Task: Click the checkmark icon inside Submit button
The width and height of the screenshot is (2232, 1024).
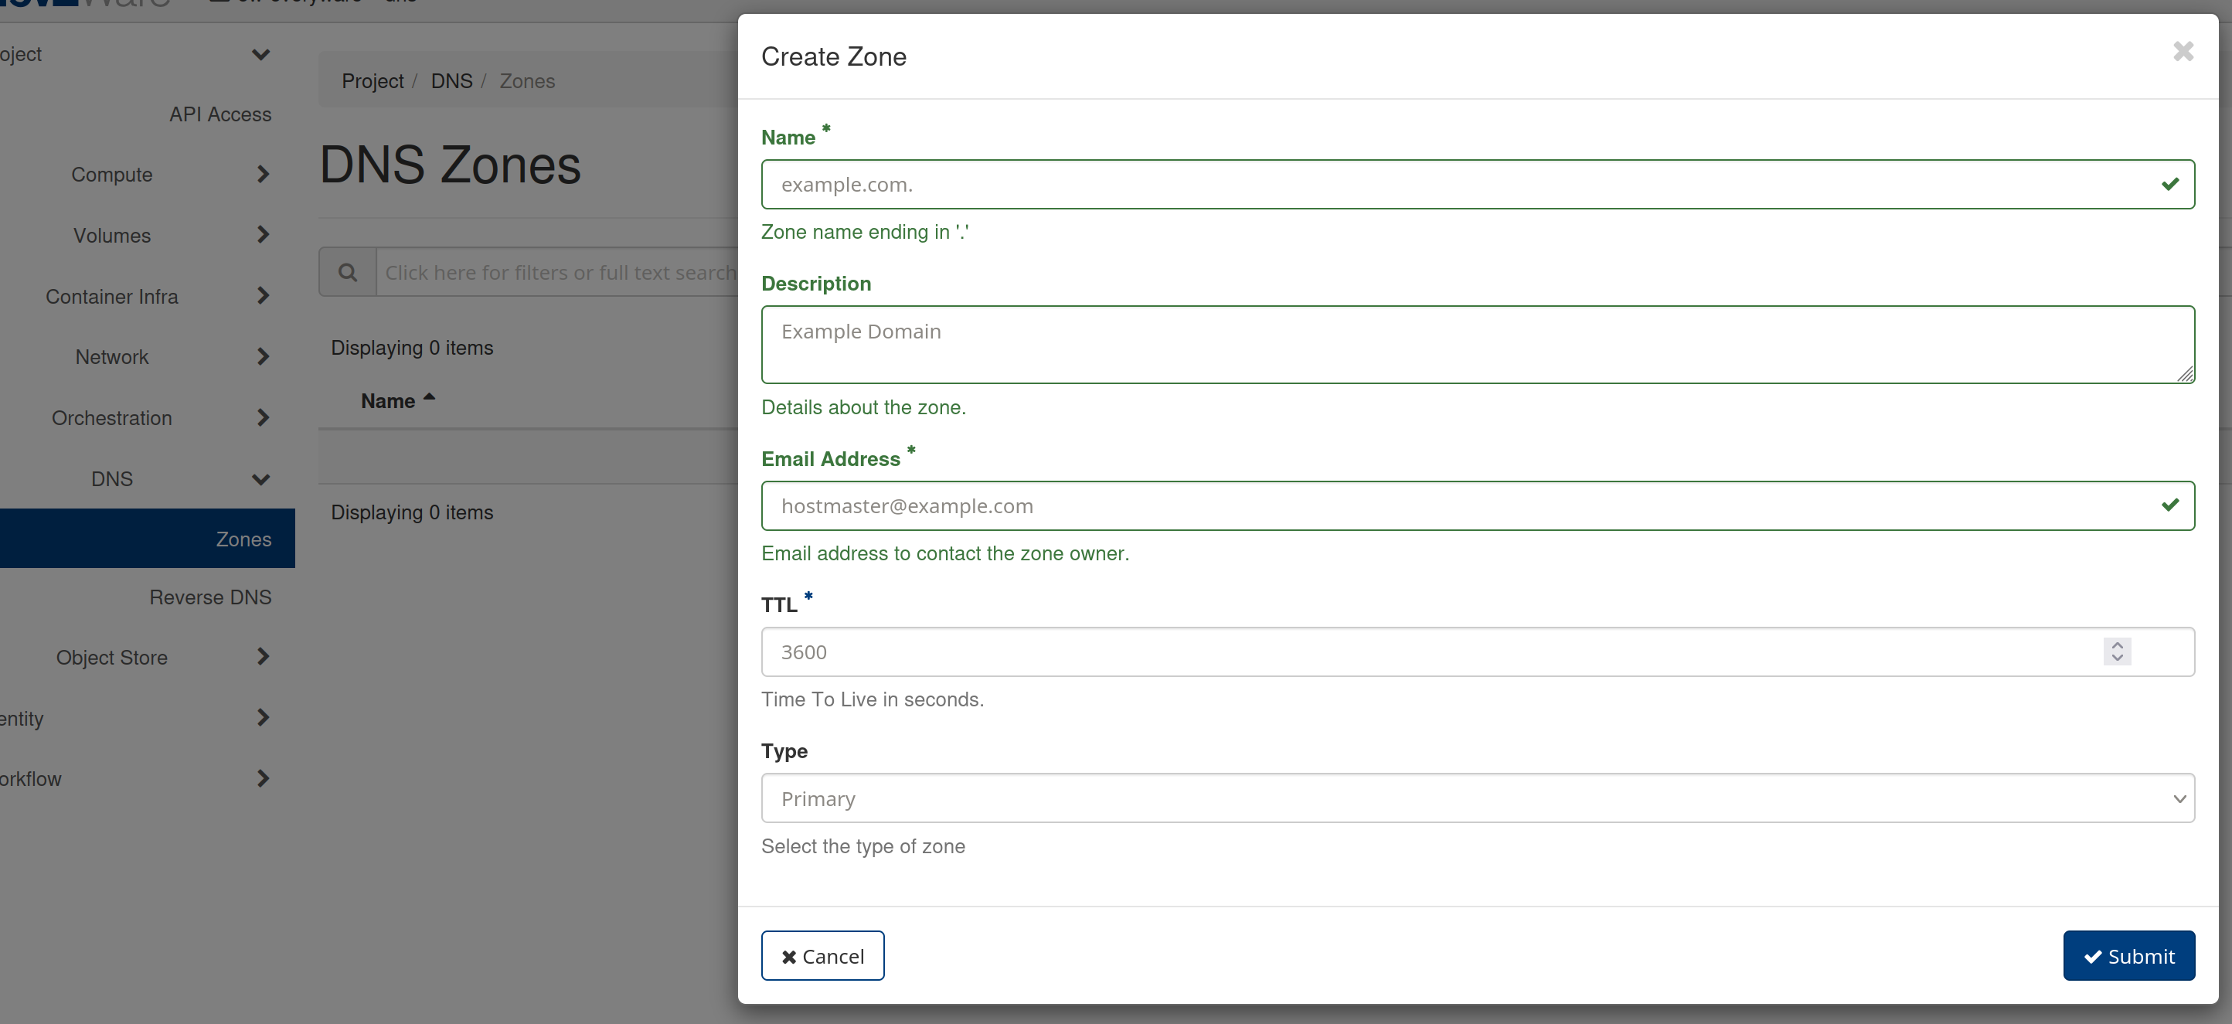Action: pos(2094,955)
